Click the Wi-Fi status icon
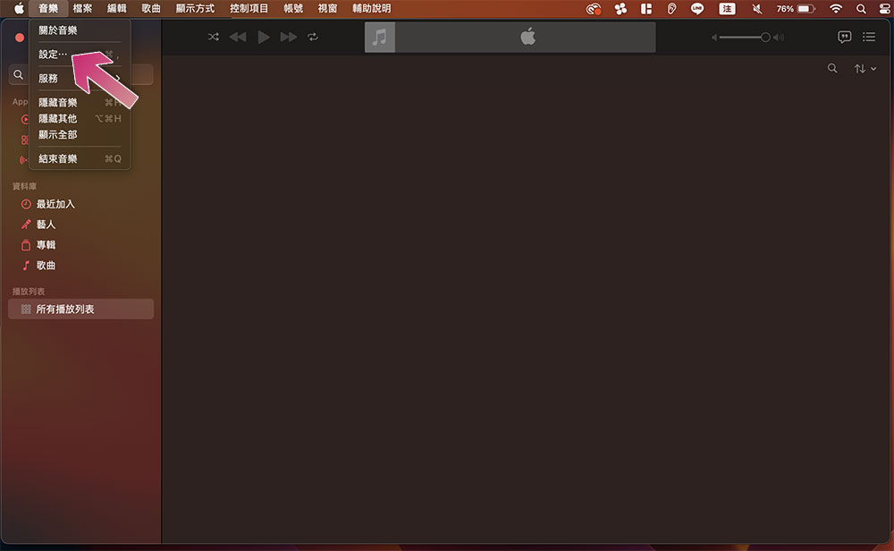This screenshot has height=551, width=894. pos(836,9)
